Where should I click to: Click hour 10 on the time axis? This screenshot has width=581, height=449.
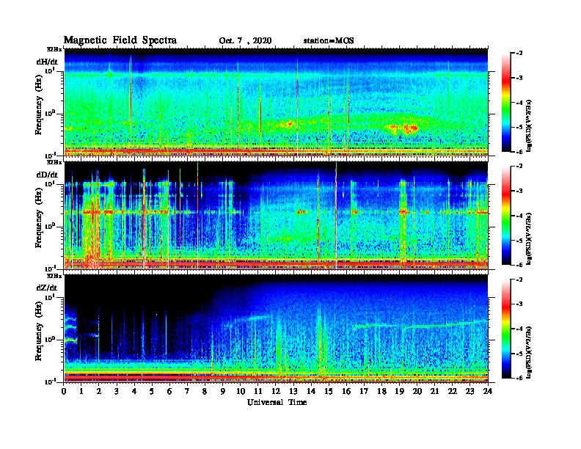[x=241, y=391]
